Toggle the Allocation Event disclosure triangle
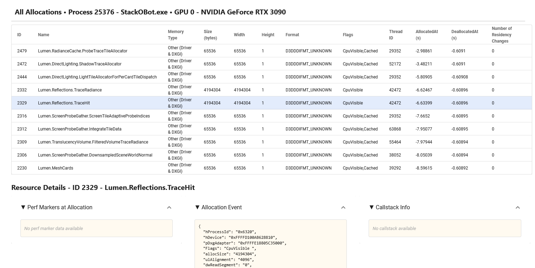The image size is (535, 268). coord(198,208)
